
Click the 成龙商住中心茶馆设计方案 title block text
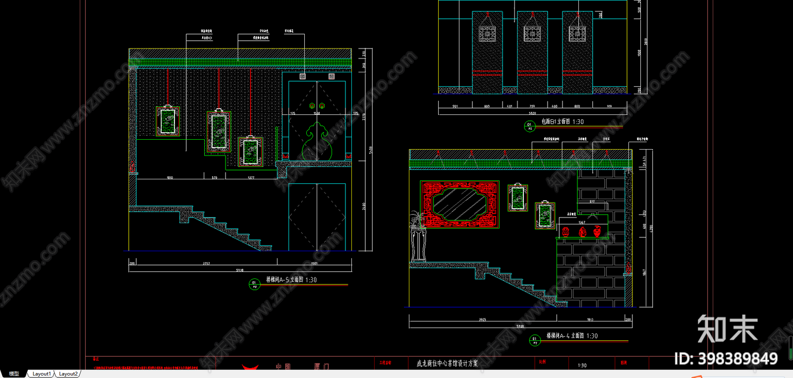click(x=447, y=364)
